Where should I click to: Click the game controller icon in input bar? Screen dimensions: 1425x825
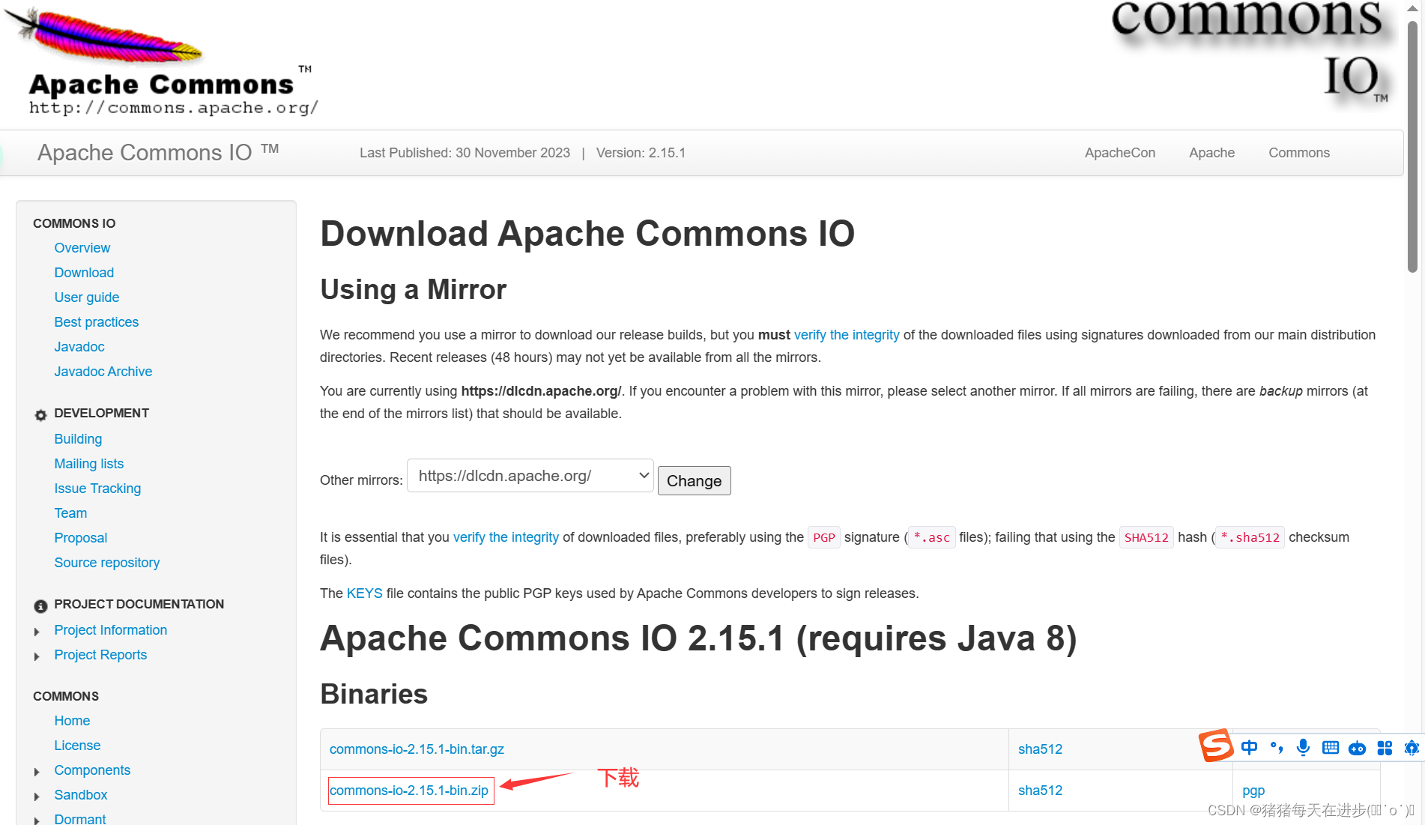(x=1357, y=748)
